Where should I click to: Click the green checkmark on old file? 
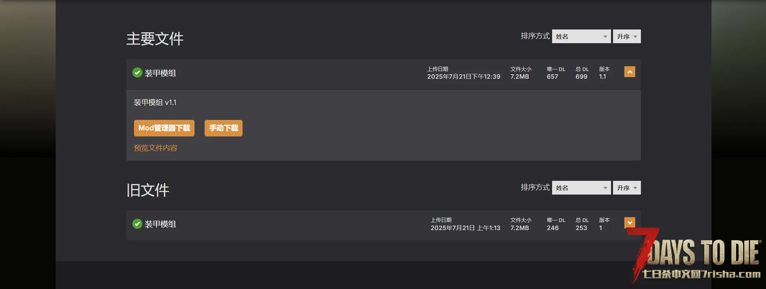click(137, 224)
